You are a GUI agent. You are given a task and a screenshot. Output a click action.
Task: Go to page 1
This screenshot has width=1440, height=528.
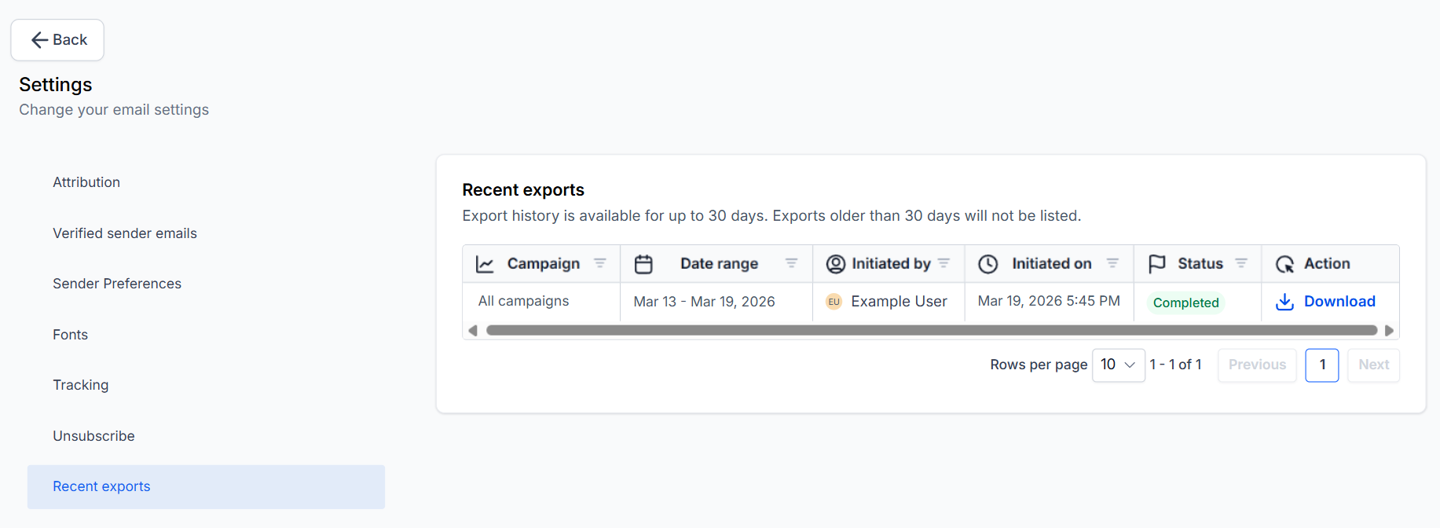click(x=1321, y=365)
